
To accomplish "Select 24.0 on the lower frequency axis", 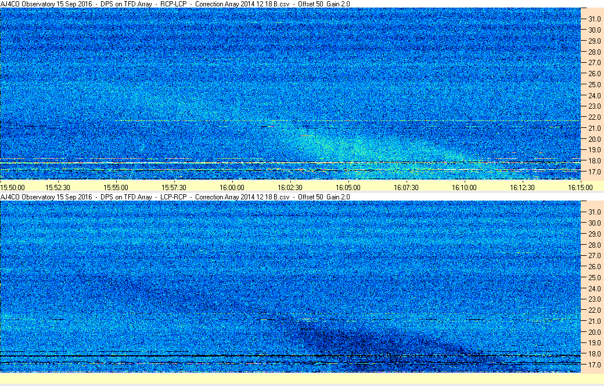I will pyautogui.click(x=594, y=288).
